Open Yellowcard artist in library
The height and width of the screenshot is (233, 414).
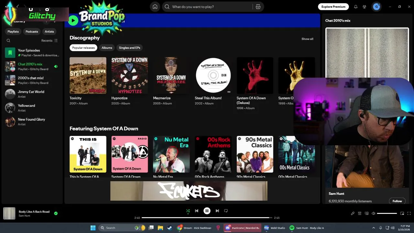(32, 108)
